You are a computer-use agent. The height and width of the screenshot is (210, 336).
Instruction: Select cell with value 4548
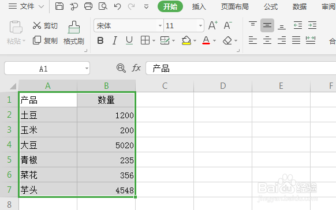(106, 190)
